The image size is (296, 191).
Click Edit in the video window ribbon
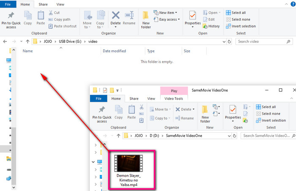tap(209, 19)
